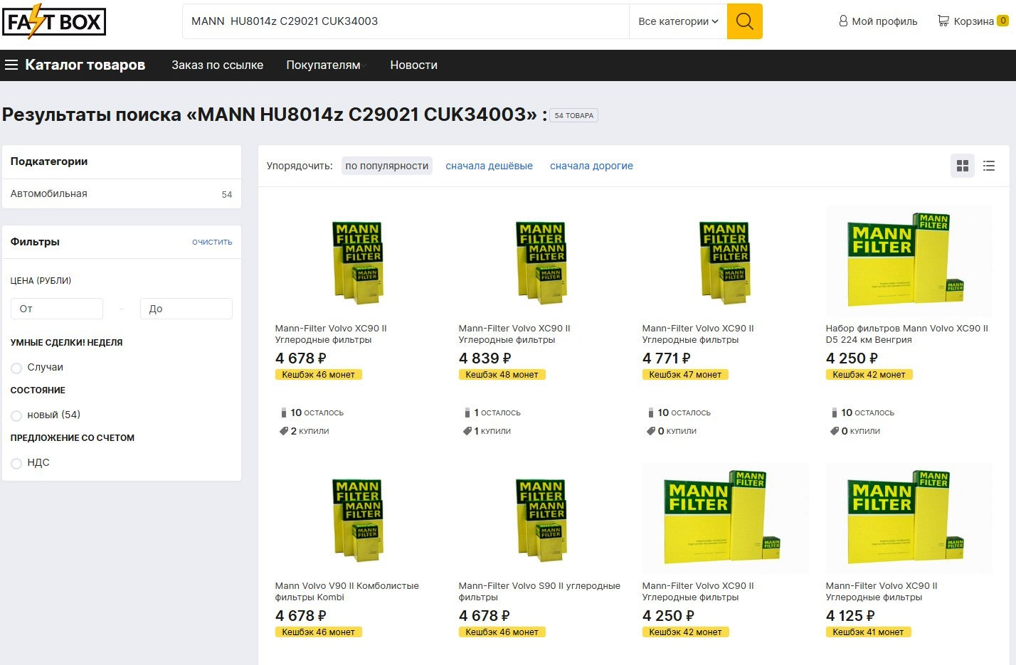The height and width of the screenshot is (665, 1016).
Task: Select the Случаи radio option
Action: coord(16,368)
